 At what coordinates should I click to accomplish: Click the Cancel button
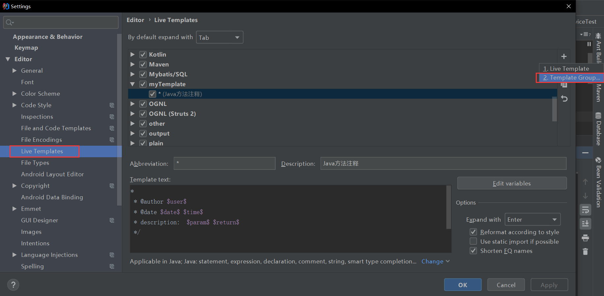[x=506, y=285]
